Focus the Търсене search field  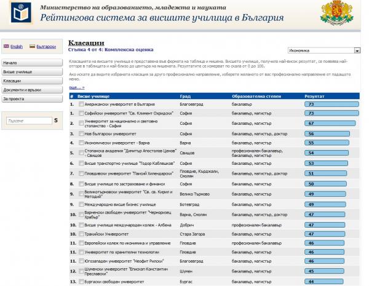(29, 121)
